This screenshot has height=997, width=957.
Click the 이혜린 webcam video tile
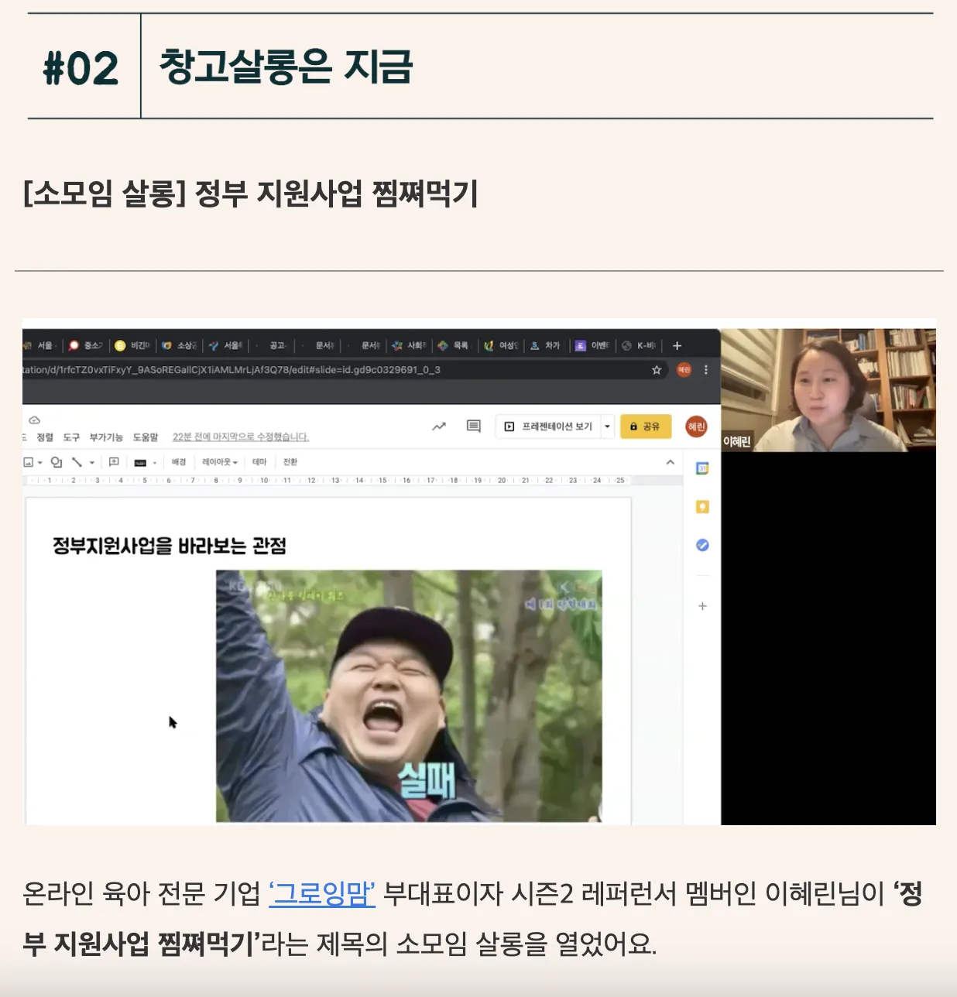(828, 390)
